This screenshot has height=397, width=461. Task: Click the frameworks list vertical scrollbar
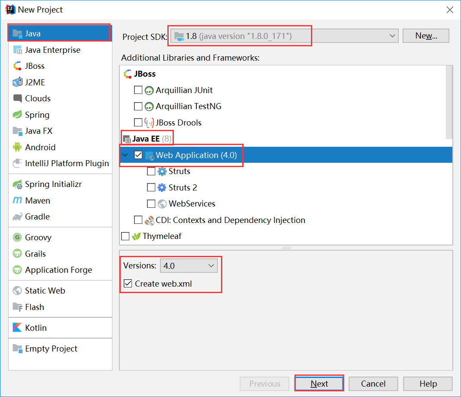[x=448, y=102]
